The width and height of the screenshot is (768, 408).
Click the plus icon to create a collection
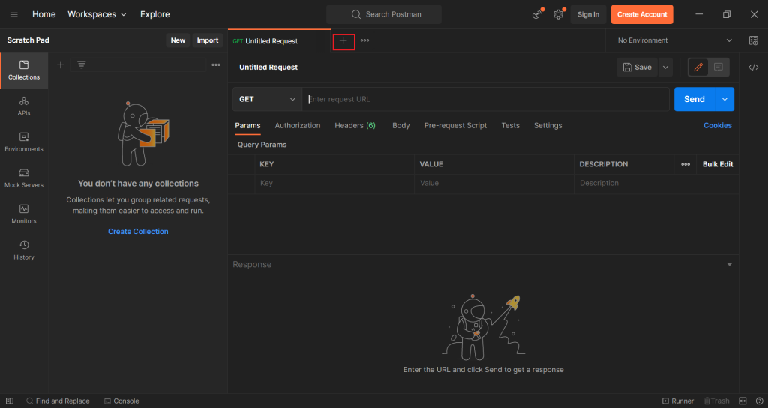pos(61,64)
